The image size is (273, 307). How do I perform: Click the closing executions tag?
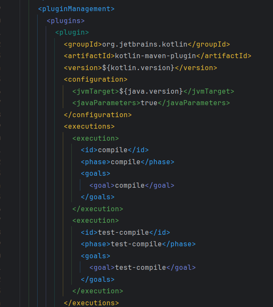tap(91, 303)
